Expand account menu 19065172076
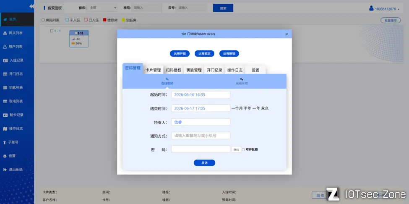 [x=385, y=9]
